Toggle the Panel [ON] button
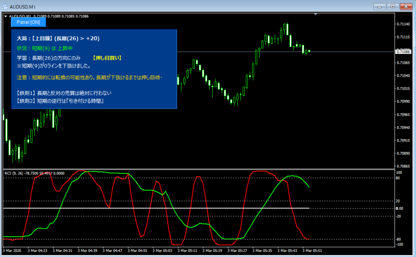This screenshot has width=416, height=257. click(x=28, y=22)
